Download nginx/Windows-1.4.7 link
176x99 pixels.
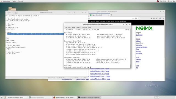[98, 71]
